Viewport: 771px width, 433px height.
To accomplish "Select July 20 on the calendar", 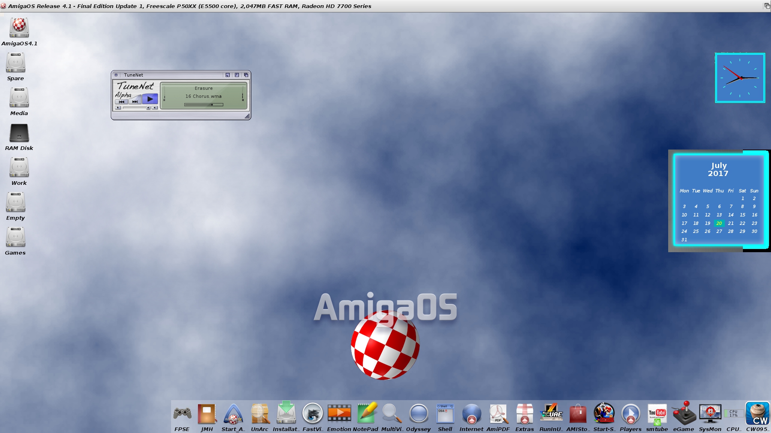I will 719,223.
